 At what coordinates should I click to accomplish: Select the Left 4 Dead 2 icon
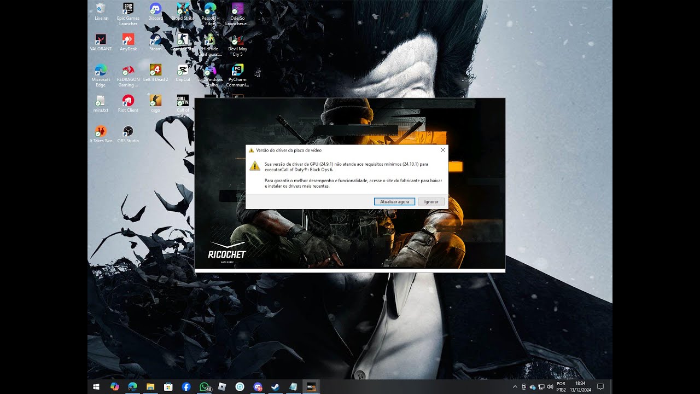click(155, 73)
